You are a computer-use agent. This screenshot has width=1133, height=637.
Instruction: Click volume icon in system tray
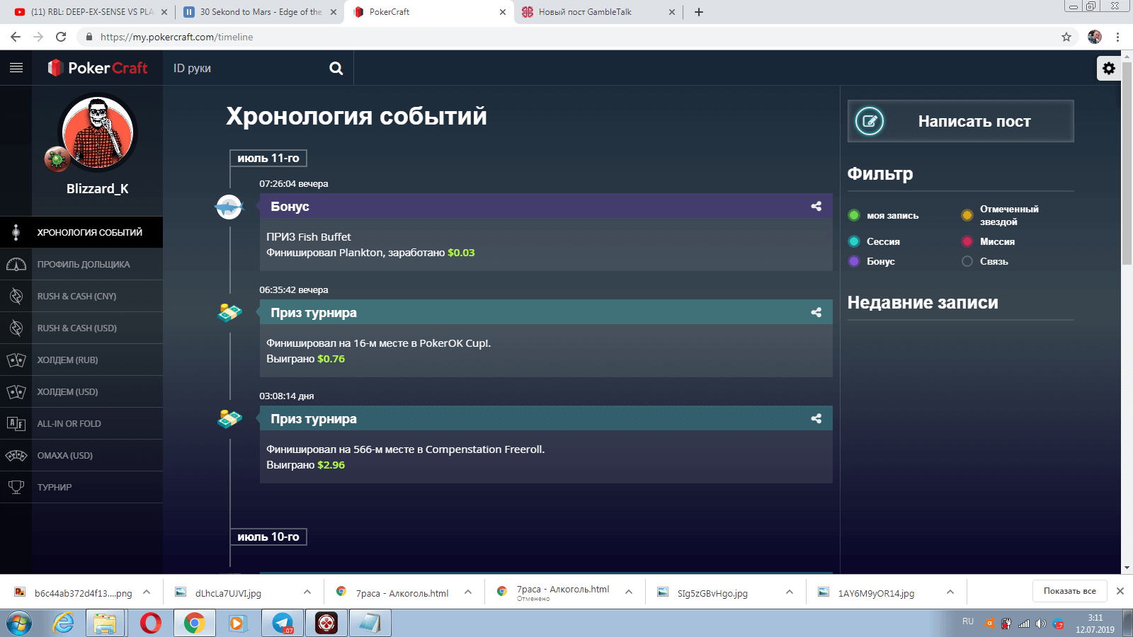(1040, 624)
